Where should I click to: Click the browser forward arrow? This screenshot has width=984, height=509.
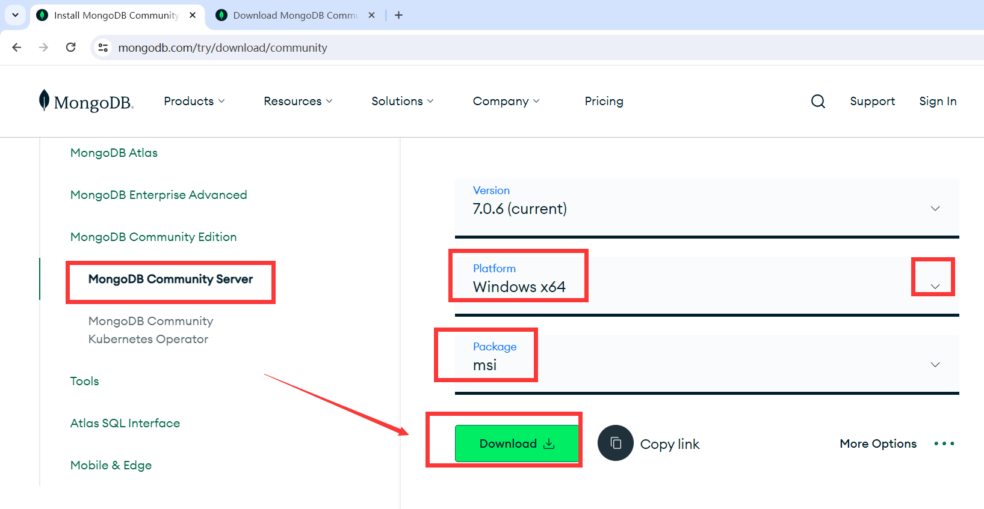[x=43, y=47]
